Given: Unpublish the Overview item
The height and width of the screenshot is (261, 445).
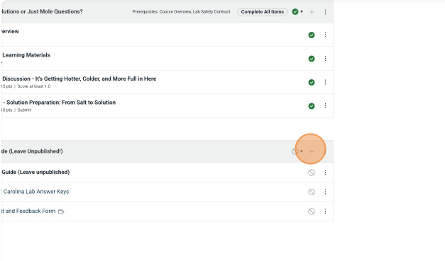Looking at the screenshot, I should [x=312, y=35].
